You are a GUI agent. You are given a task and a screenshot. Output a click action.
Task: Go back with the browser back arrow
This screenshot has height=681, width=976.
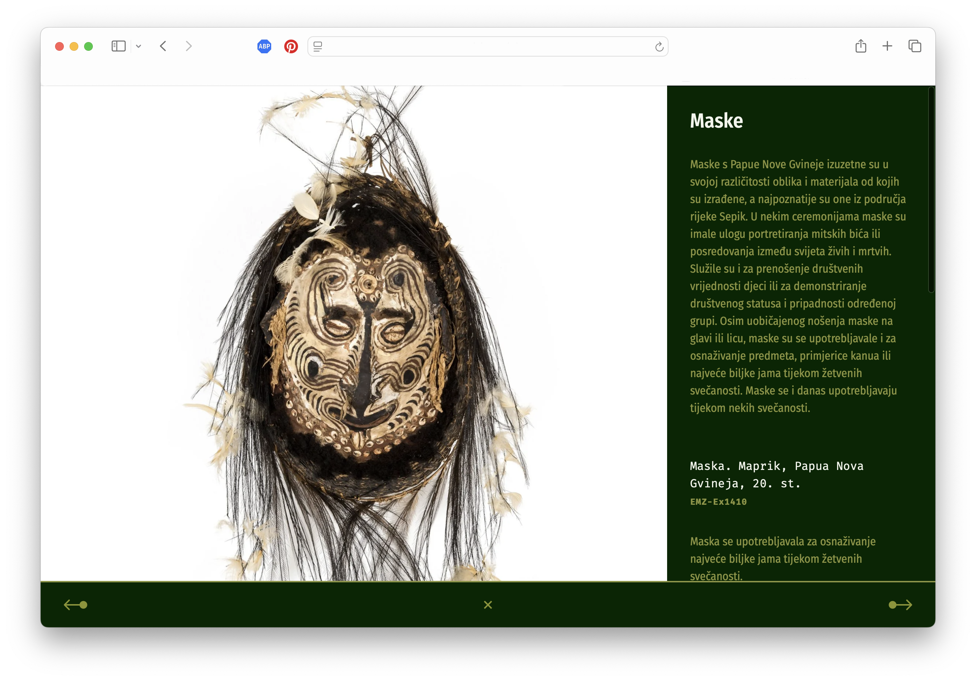point(163,46)
